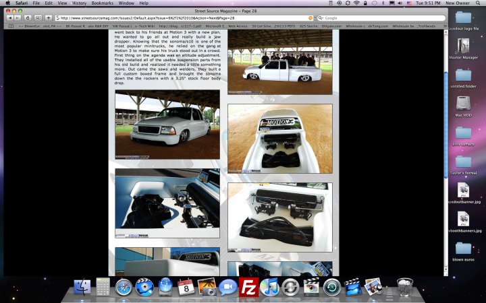This screenshot has width=486, height=303.
Task: Click the white truck front-view photo
Action: coord(167,125)
